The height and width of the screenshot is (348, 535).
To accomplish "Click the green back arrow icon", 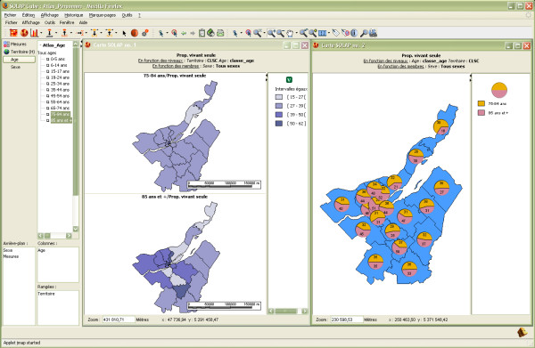I will pyautogui.click(x=184, y=33).
